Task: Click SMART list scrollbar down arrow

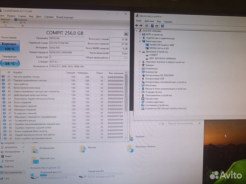Action: (x=126, y=138)
